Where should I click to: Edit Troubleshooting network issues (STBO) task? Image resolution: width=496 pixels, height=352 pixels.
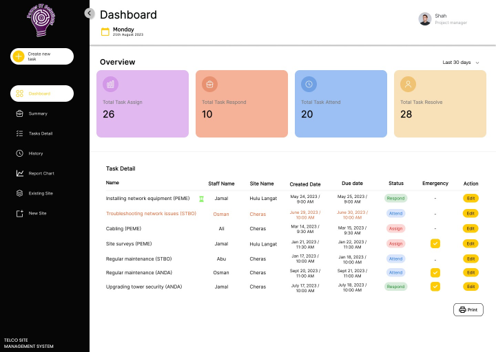[x=471, y=213]
